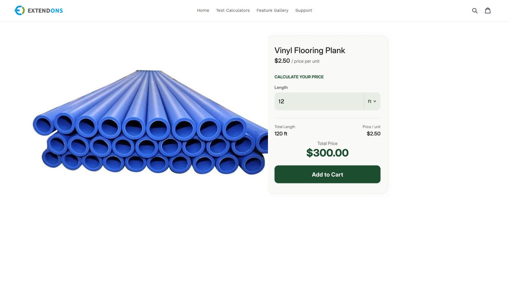
Task: Click the Add to Cart button
Action: (327, 174)
